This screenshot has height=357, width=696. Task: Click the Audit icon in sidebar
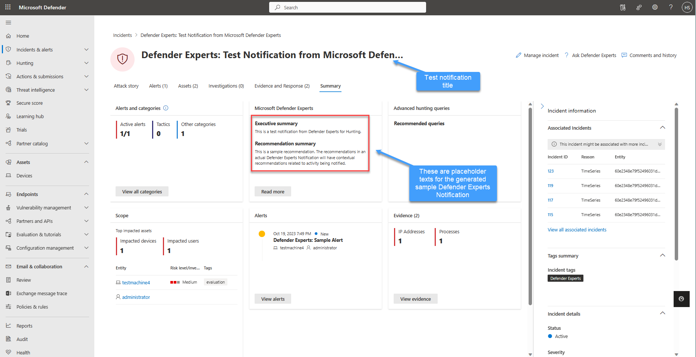pos(8,339)
